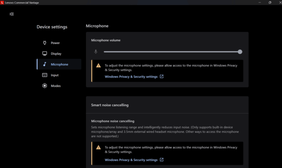
Task: Select the Microphone settings section
Action: pyautogui.click(x=59, y=64)
